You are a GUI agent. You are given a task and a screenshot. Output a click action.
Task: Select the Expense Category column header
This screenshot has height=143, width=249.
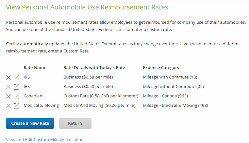click(x=161, y=68)
